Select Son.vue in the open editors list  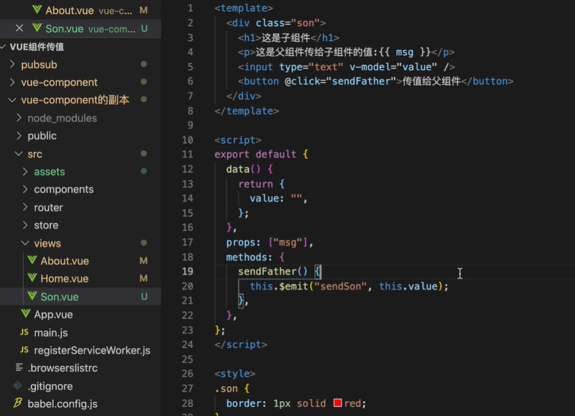[80, 29]
